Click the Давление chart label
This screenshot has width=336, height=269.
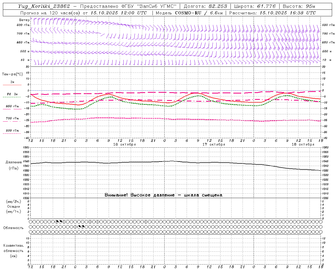click(14, 162)
